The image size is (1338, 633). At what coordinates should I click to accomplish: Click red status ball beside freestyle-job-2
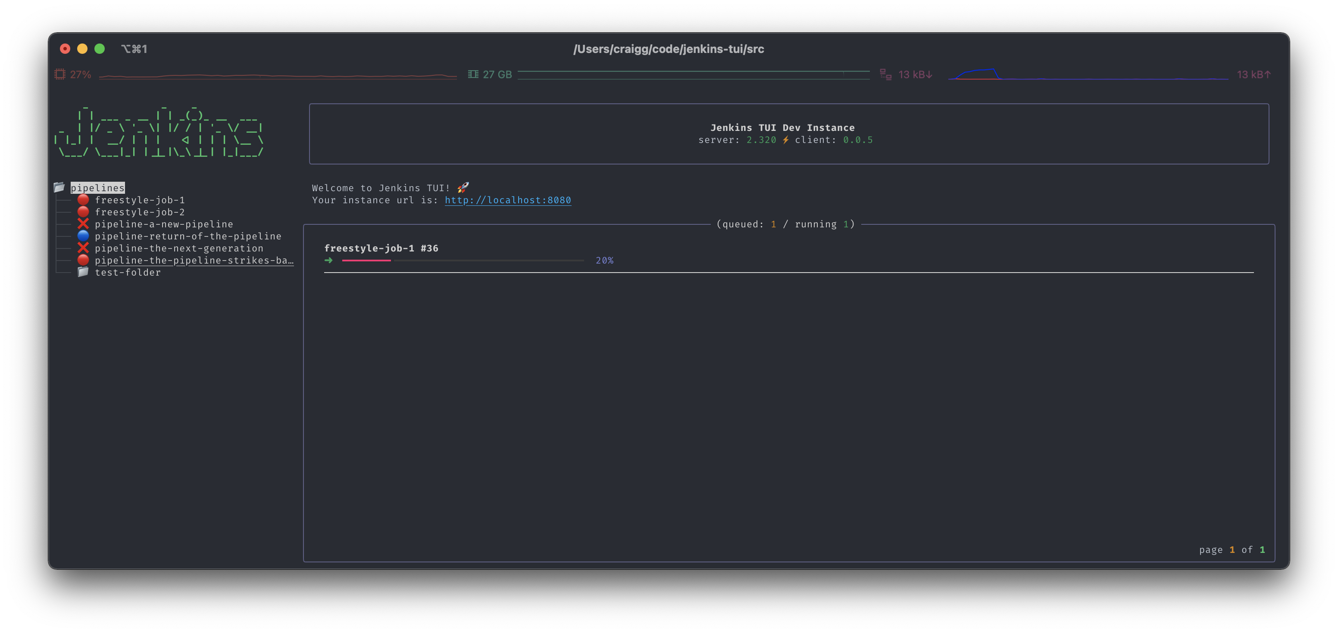click(83, 212)
